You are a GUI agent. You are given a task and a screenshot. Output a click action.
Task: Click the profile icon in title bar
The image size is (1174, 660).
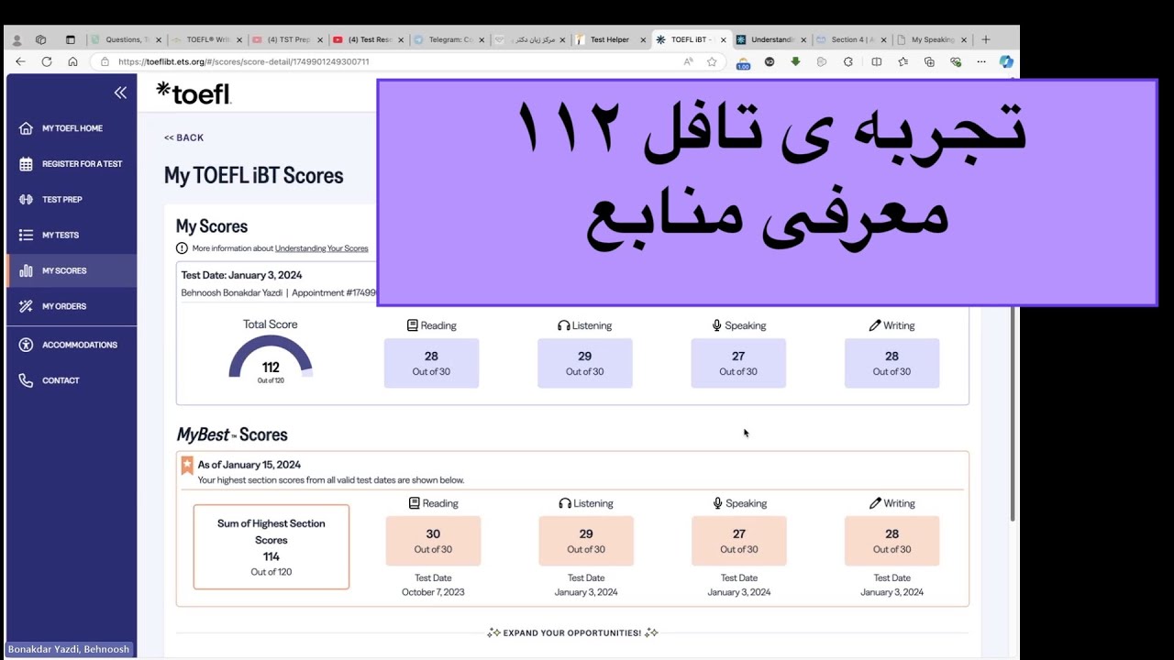point(17,39)
